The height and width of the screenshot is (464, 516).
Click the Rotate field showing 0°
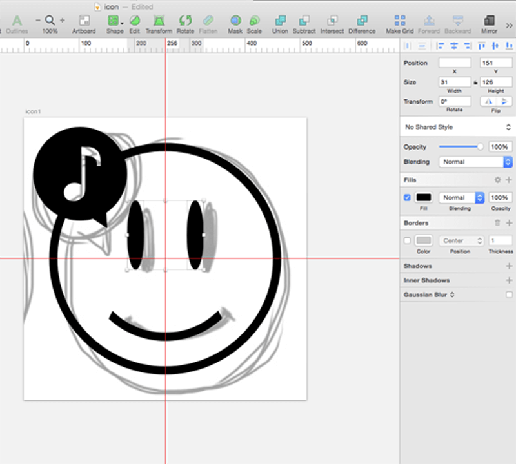click(x=455, y=101)
